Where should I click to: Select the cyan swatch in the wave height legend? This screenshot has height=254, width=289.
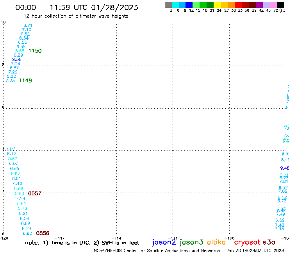175,5
